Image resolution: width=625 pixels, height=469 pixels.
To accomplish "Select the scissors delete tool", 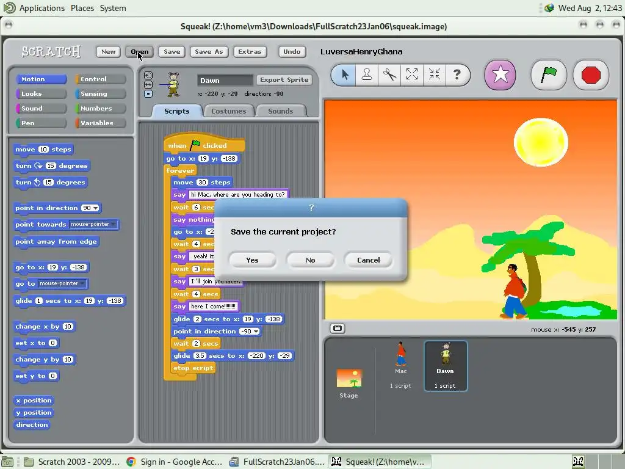I will (x=389, y=75).
